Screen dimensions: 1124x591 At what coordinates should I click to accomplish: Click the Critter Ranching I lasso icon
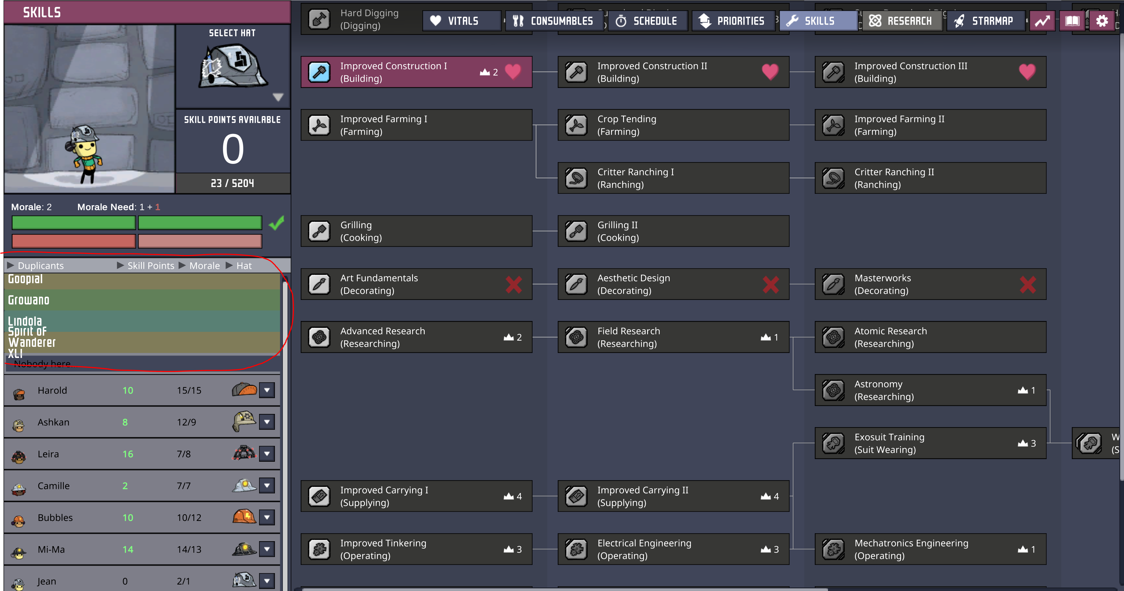tap(577, 178)
